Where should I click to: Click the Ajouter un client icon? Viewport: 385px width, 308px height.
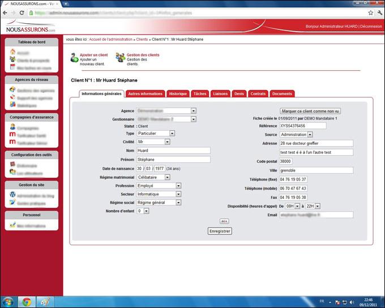point(74,57)
